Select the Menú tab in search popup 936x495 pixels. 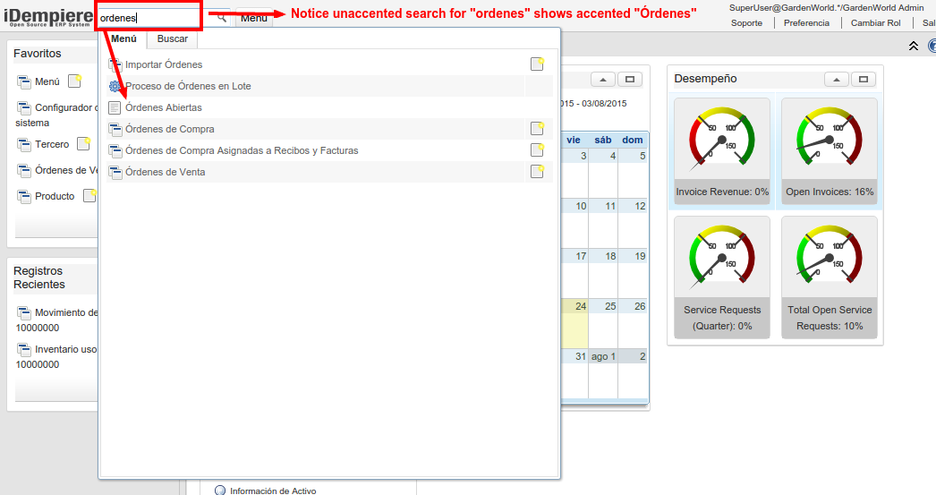pos(123,39)
